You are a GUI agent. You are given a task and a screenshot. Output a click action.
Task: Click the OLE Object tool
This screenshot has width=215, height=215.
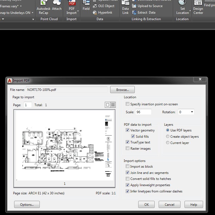click(103, 6)
